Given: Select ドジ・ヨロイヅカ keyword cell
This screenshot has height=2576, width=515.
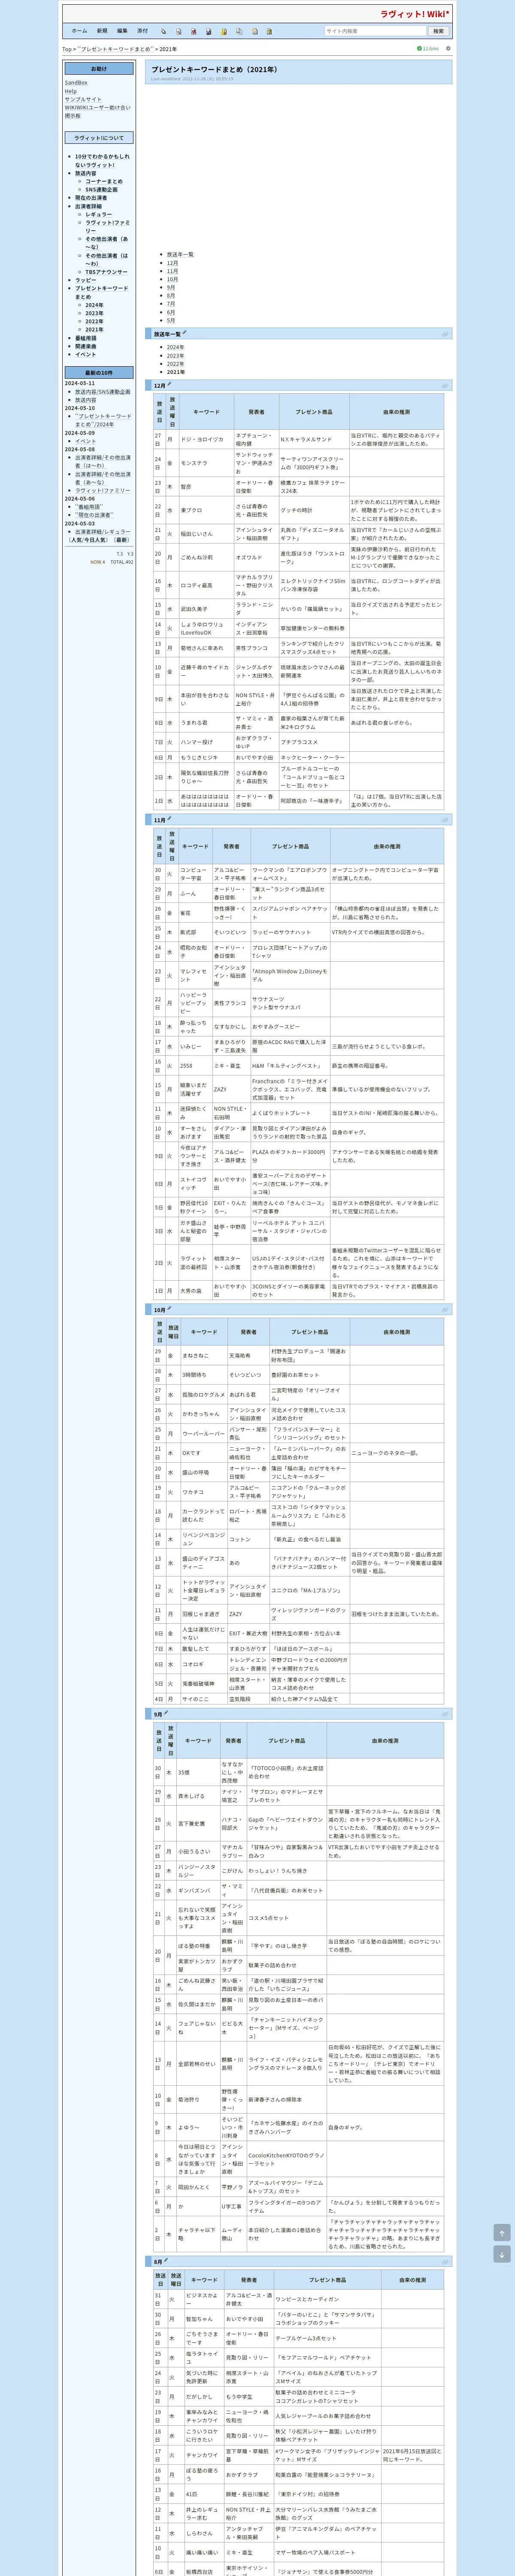Looking at the screenshot, I should (205, 439).
